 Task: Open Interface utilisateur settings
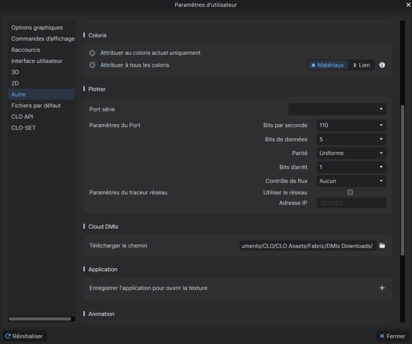coord(42,61)
